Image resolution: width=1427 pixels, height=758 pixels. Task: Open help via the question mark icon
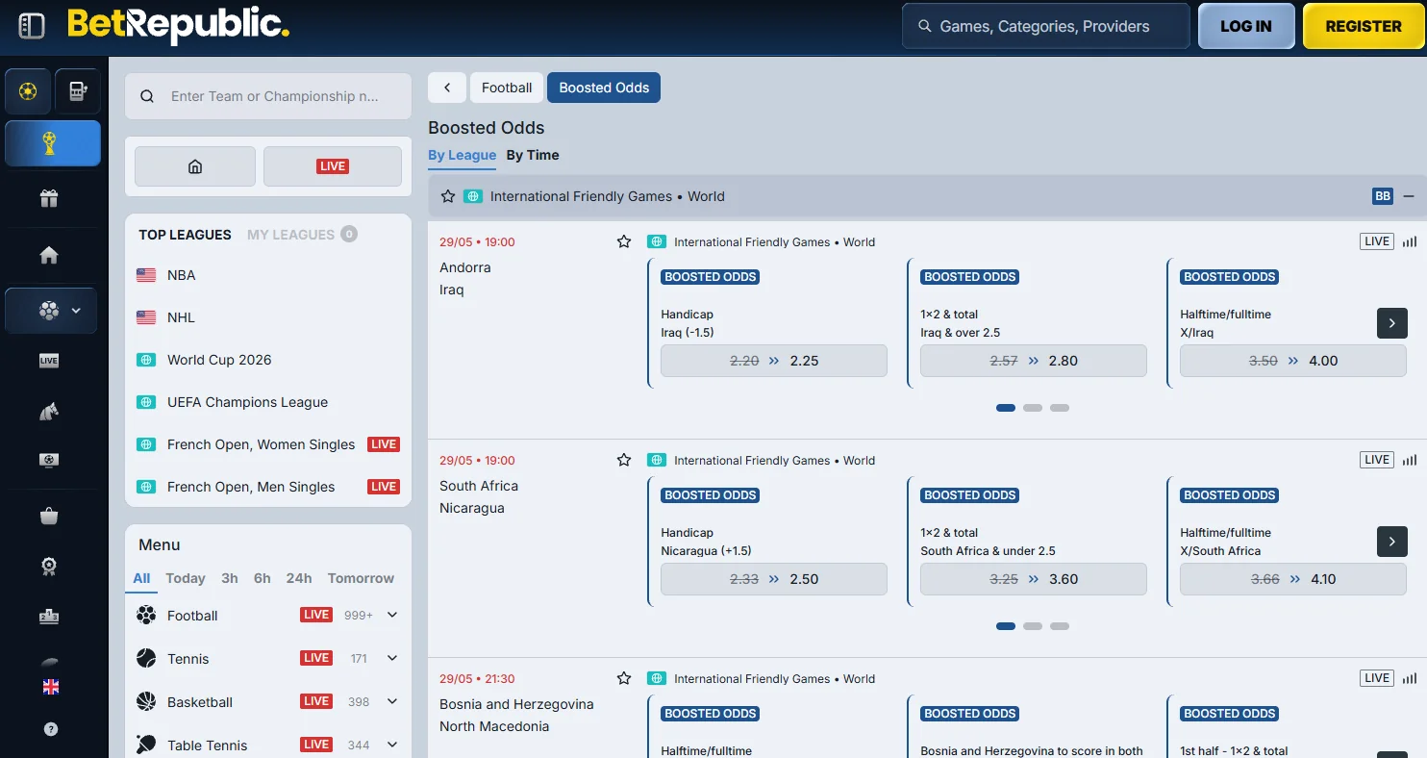coord(51,730)
